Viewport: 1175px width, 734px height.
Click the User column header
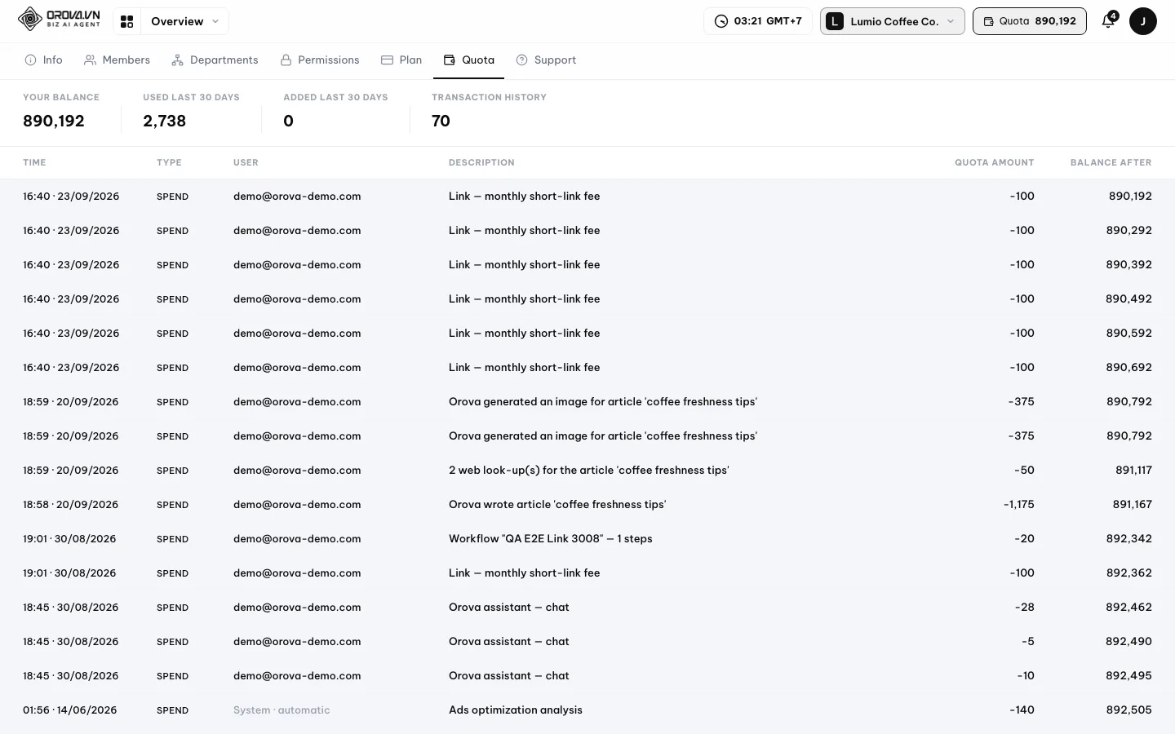[x=246, y=162]
